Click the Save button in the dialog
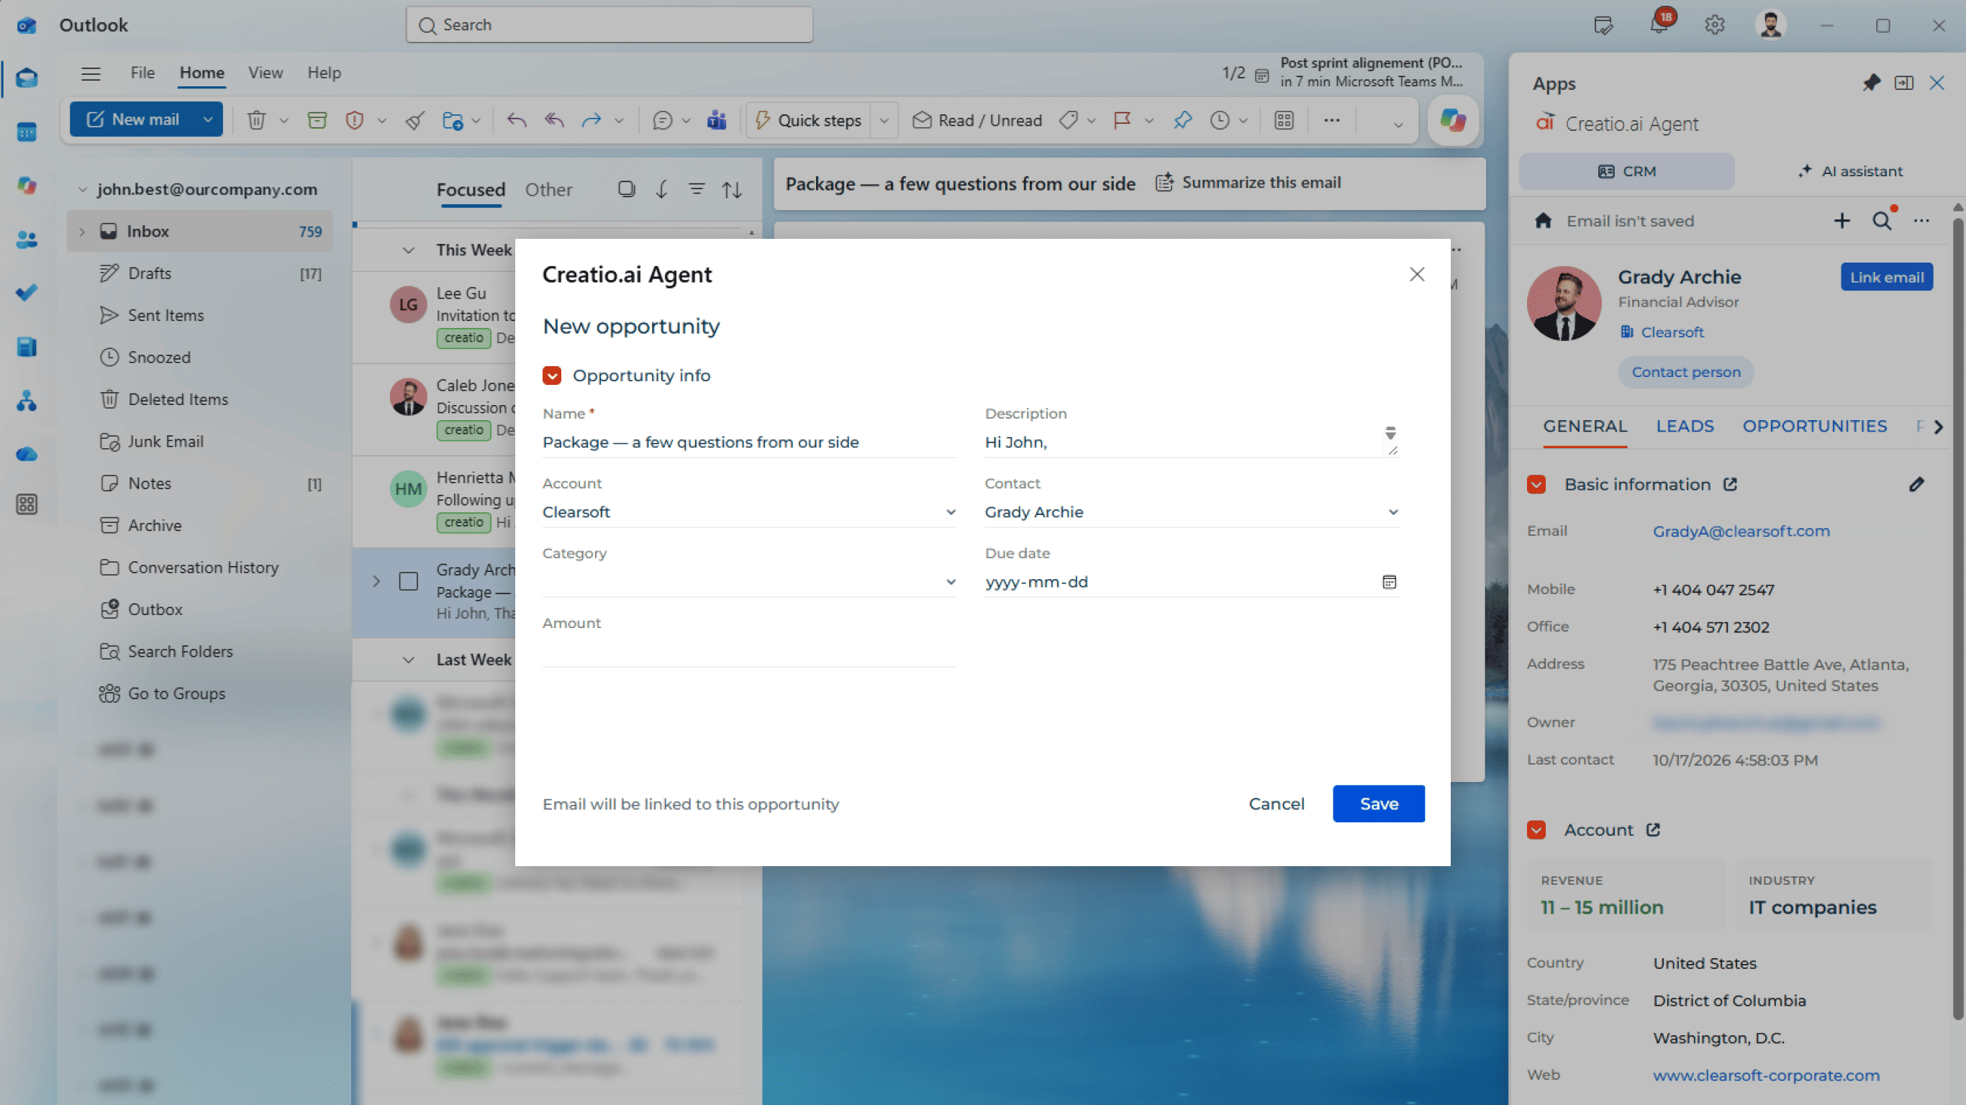The image size is (1966, 1105). pos(1378,804)
